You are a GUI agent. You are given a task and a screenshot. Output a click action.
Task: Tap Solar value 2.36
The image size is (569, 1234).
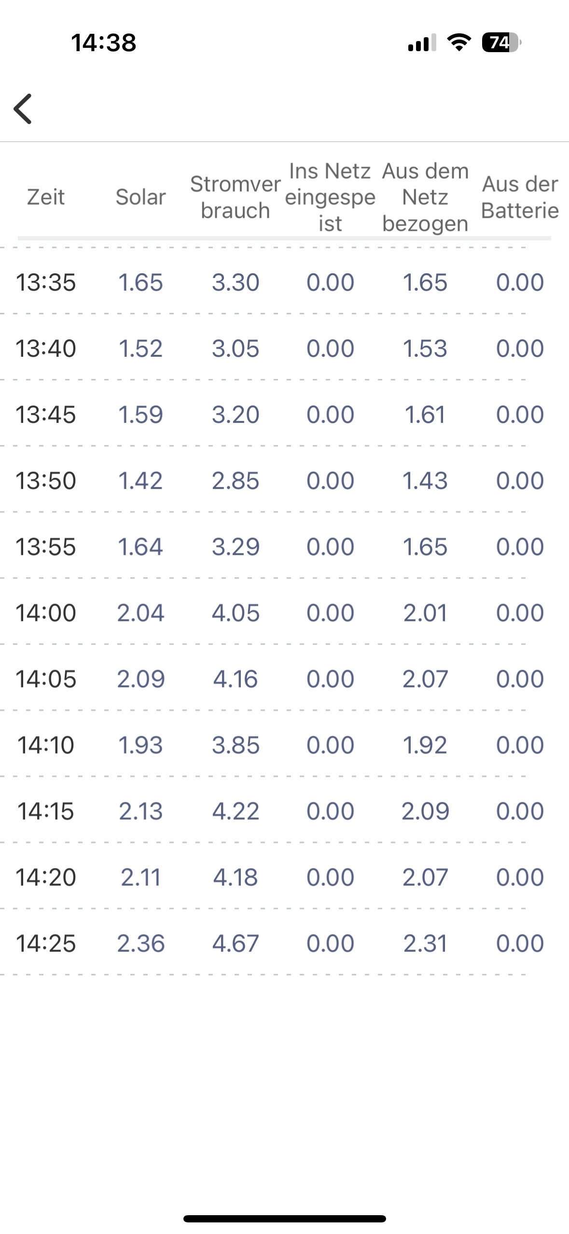tap(140, 943)
